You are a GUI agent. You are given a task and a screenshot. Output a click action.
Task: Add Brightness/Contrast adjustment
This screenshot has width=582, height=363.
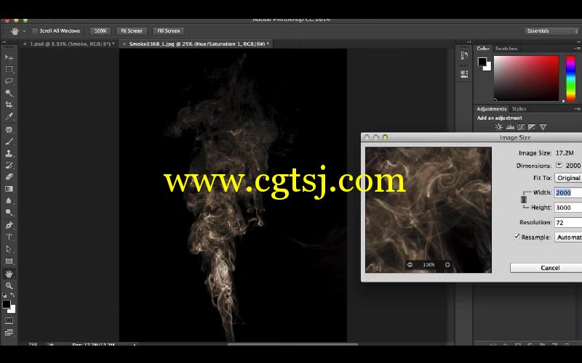point(499,127)
